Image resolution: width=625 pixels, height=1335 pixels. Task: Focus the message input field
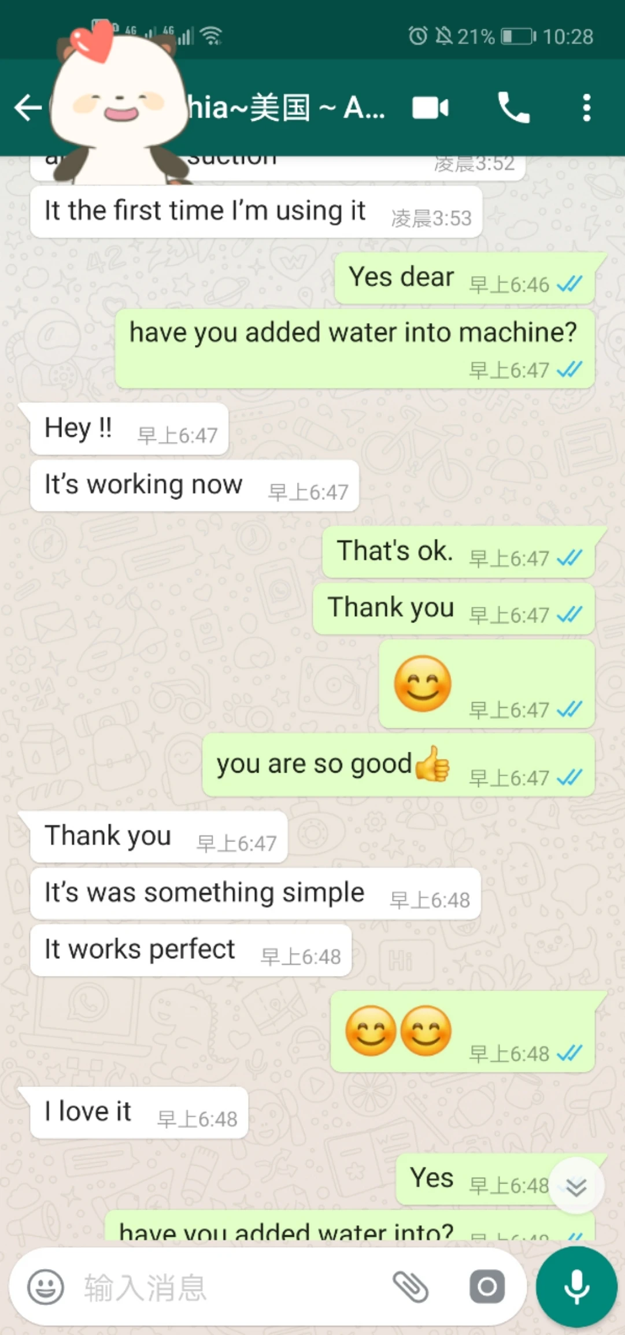pos(231,1287)
